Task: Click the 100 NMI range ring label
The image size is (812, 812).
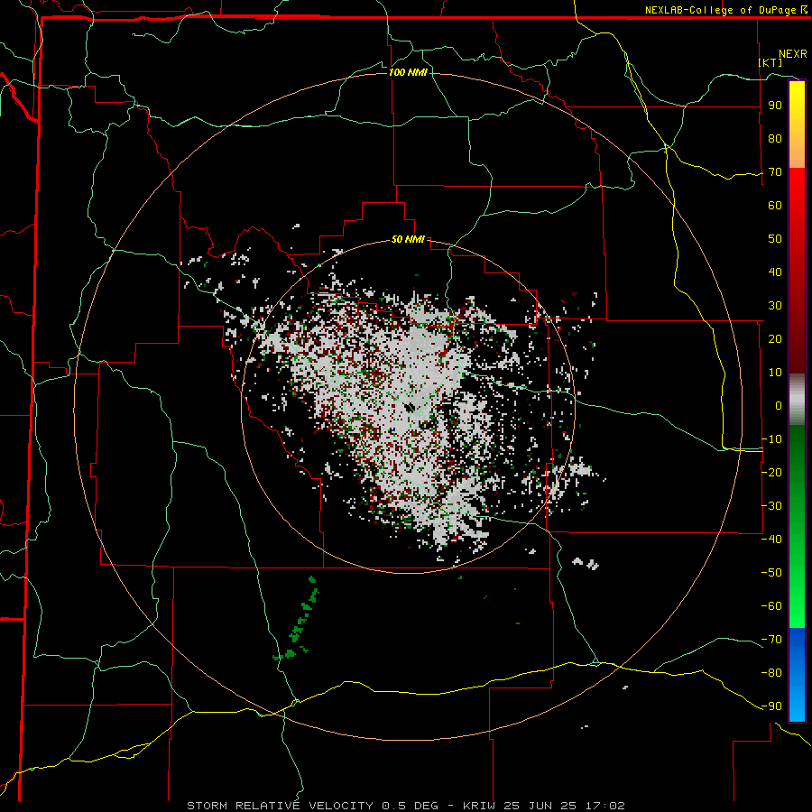Action: [x=408, y=72]
